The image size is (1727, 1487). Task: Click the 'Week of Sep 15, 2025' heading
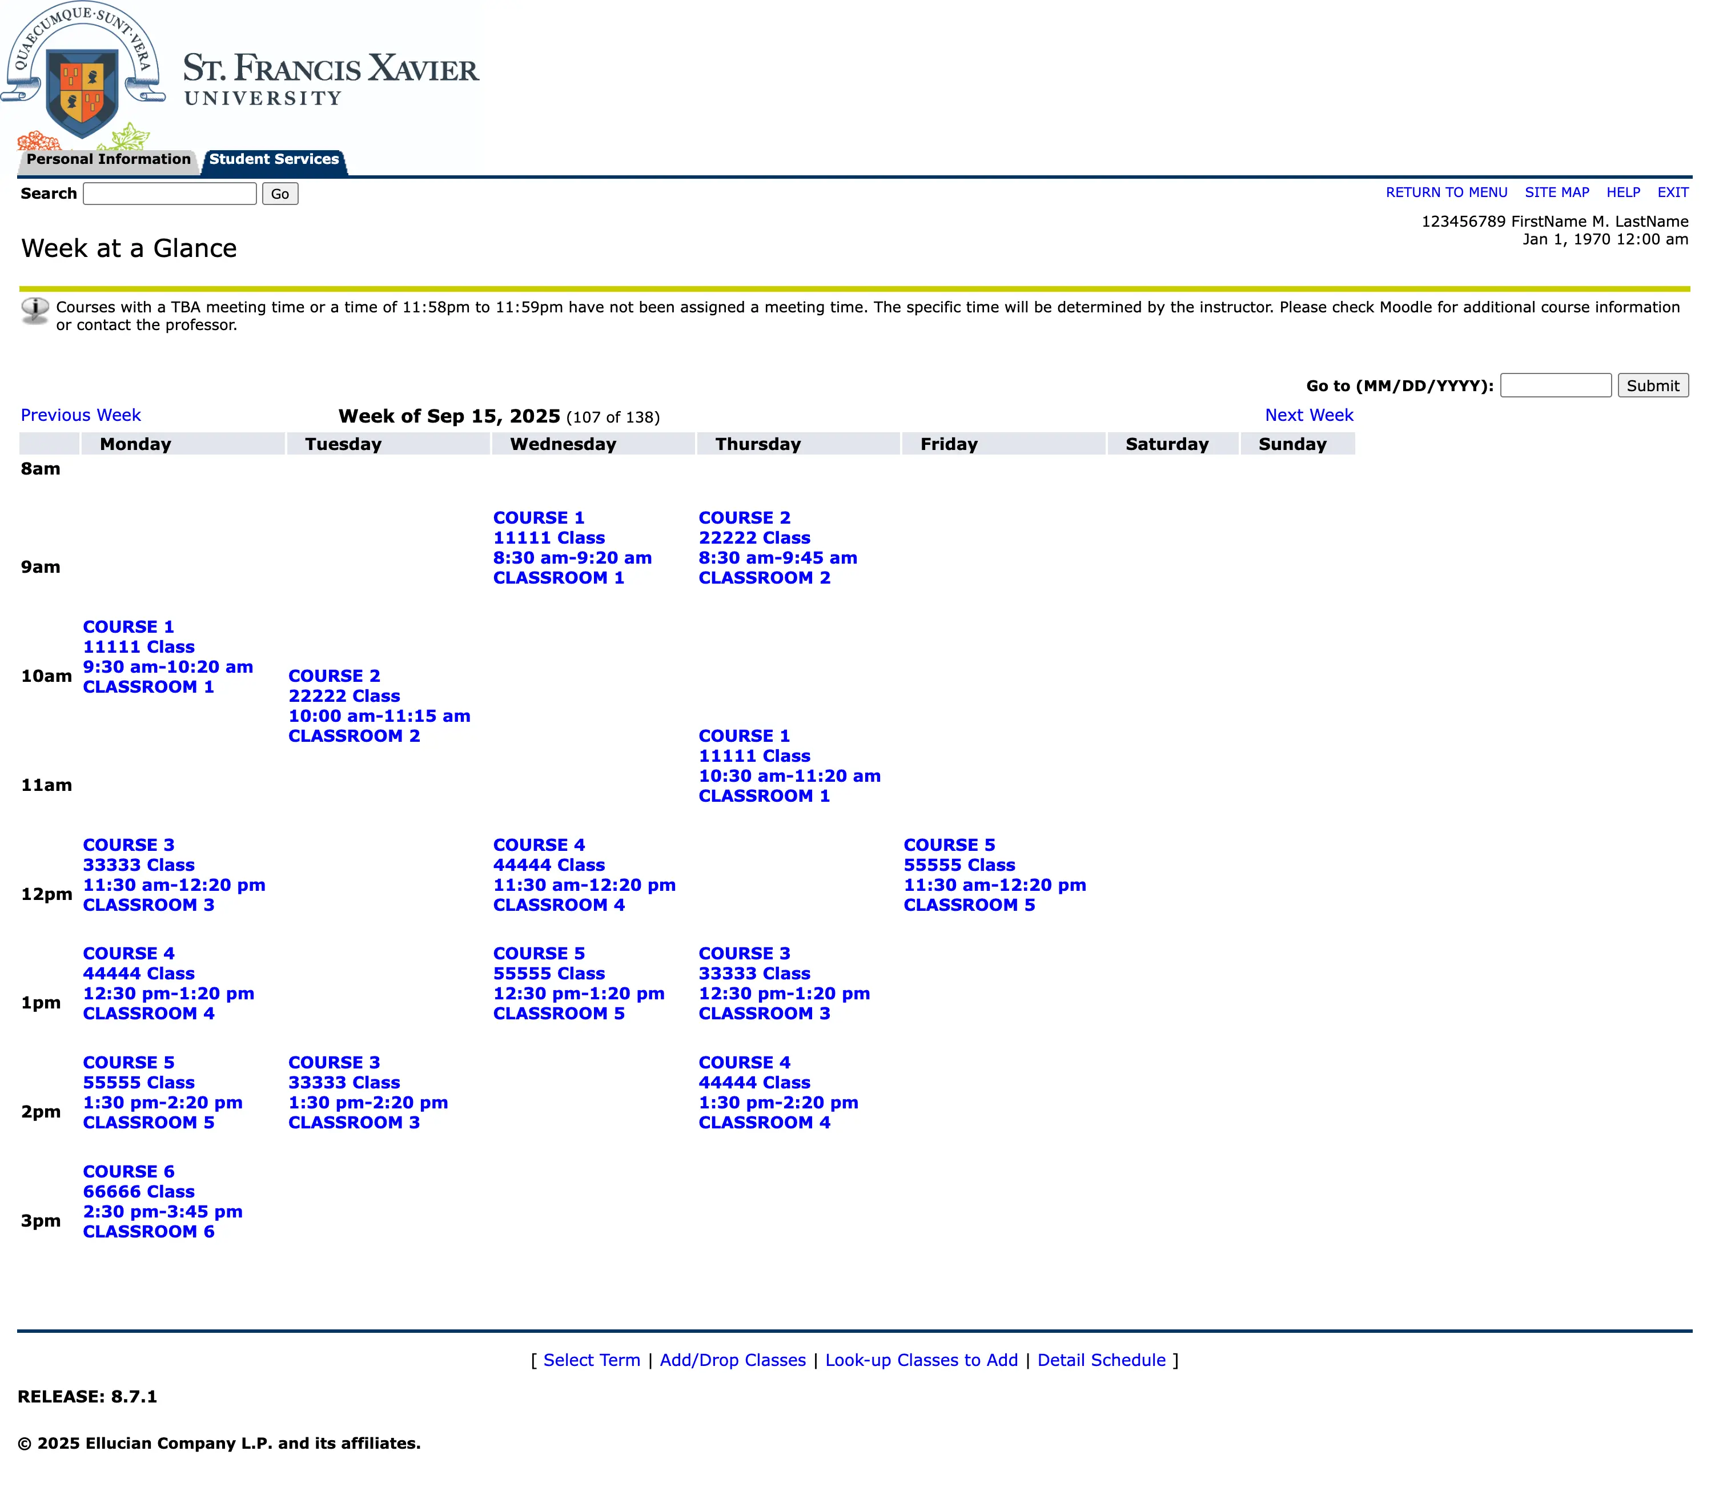click(x=449, y=416)
